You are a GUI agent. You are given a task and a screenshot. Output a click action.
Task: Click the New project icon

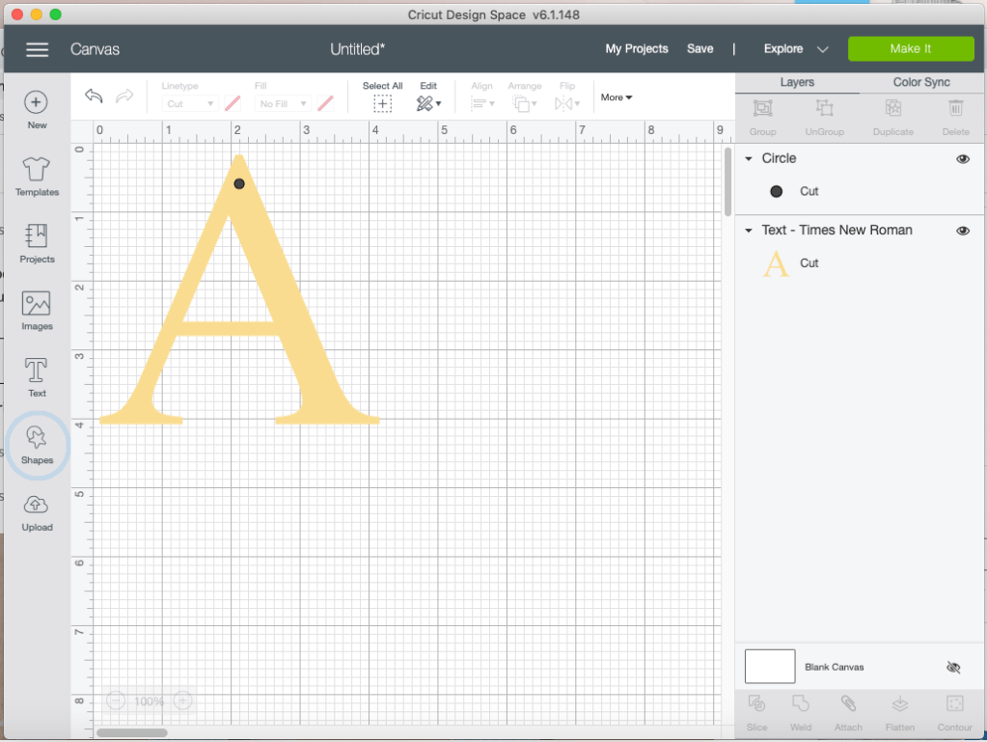[x=37, y=102]
